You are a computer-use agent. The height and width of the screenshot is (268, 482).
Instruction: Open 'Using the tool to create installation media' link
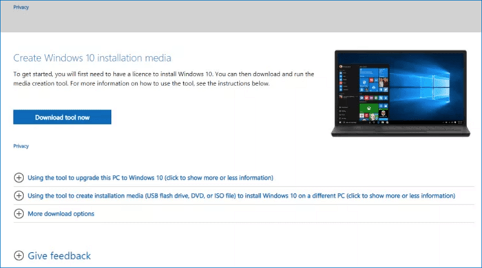click(x=241, y=196)
